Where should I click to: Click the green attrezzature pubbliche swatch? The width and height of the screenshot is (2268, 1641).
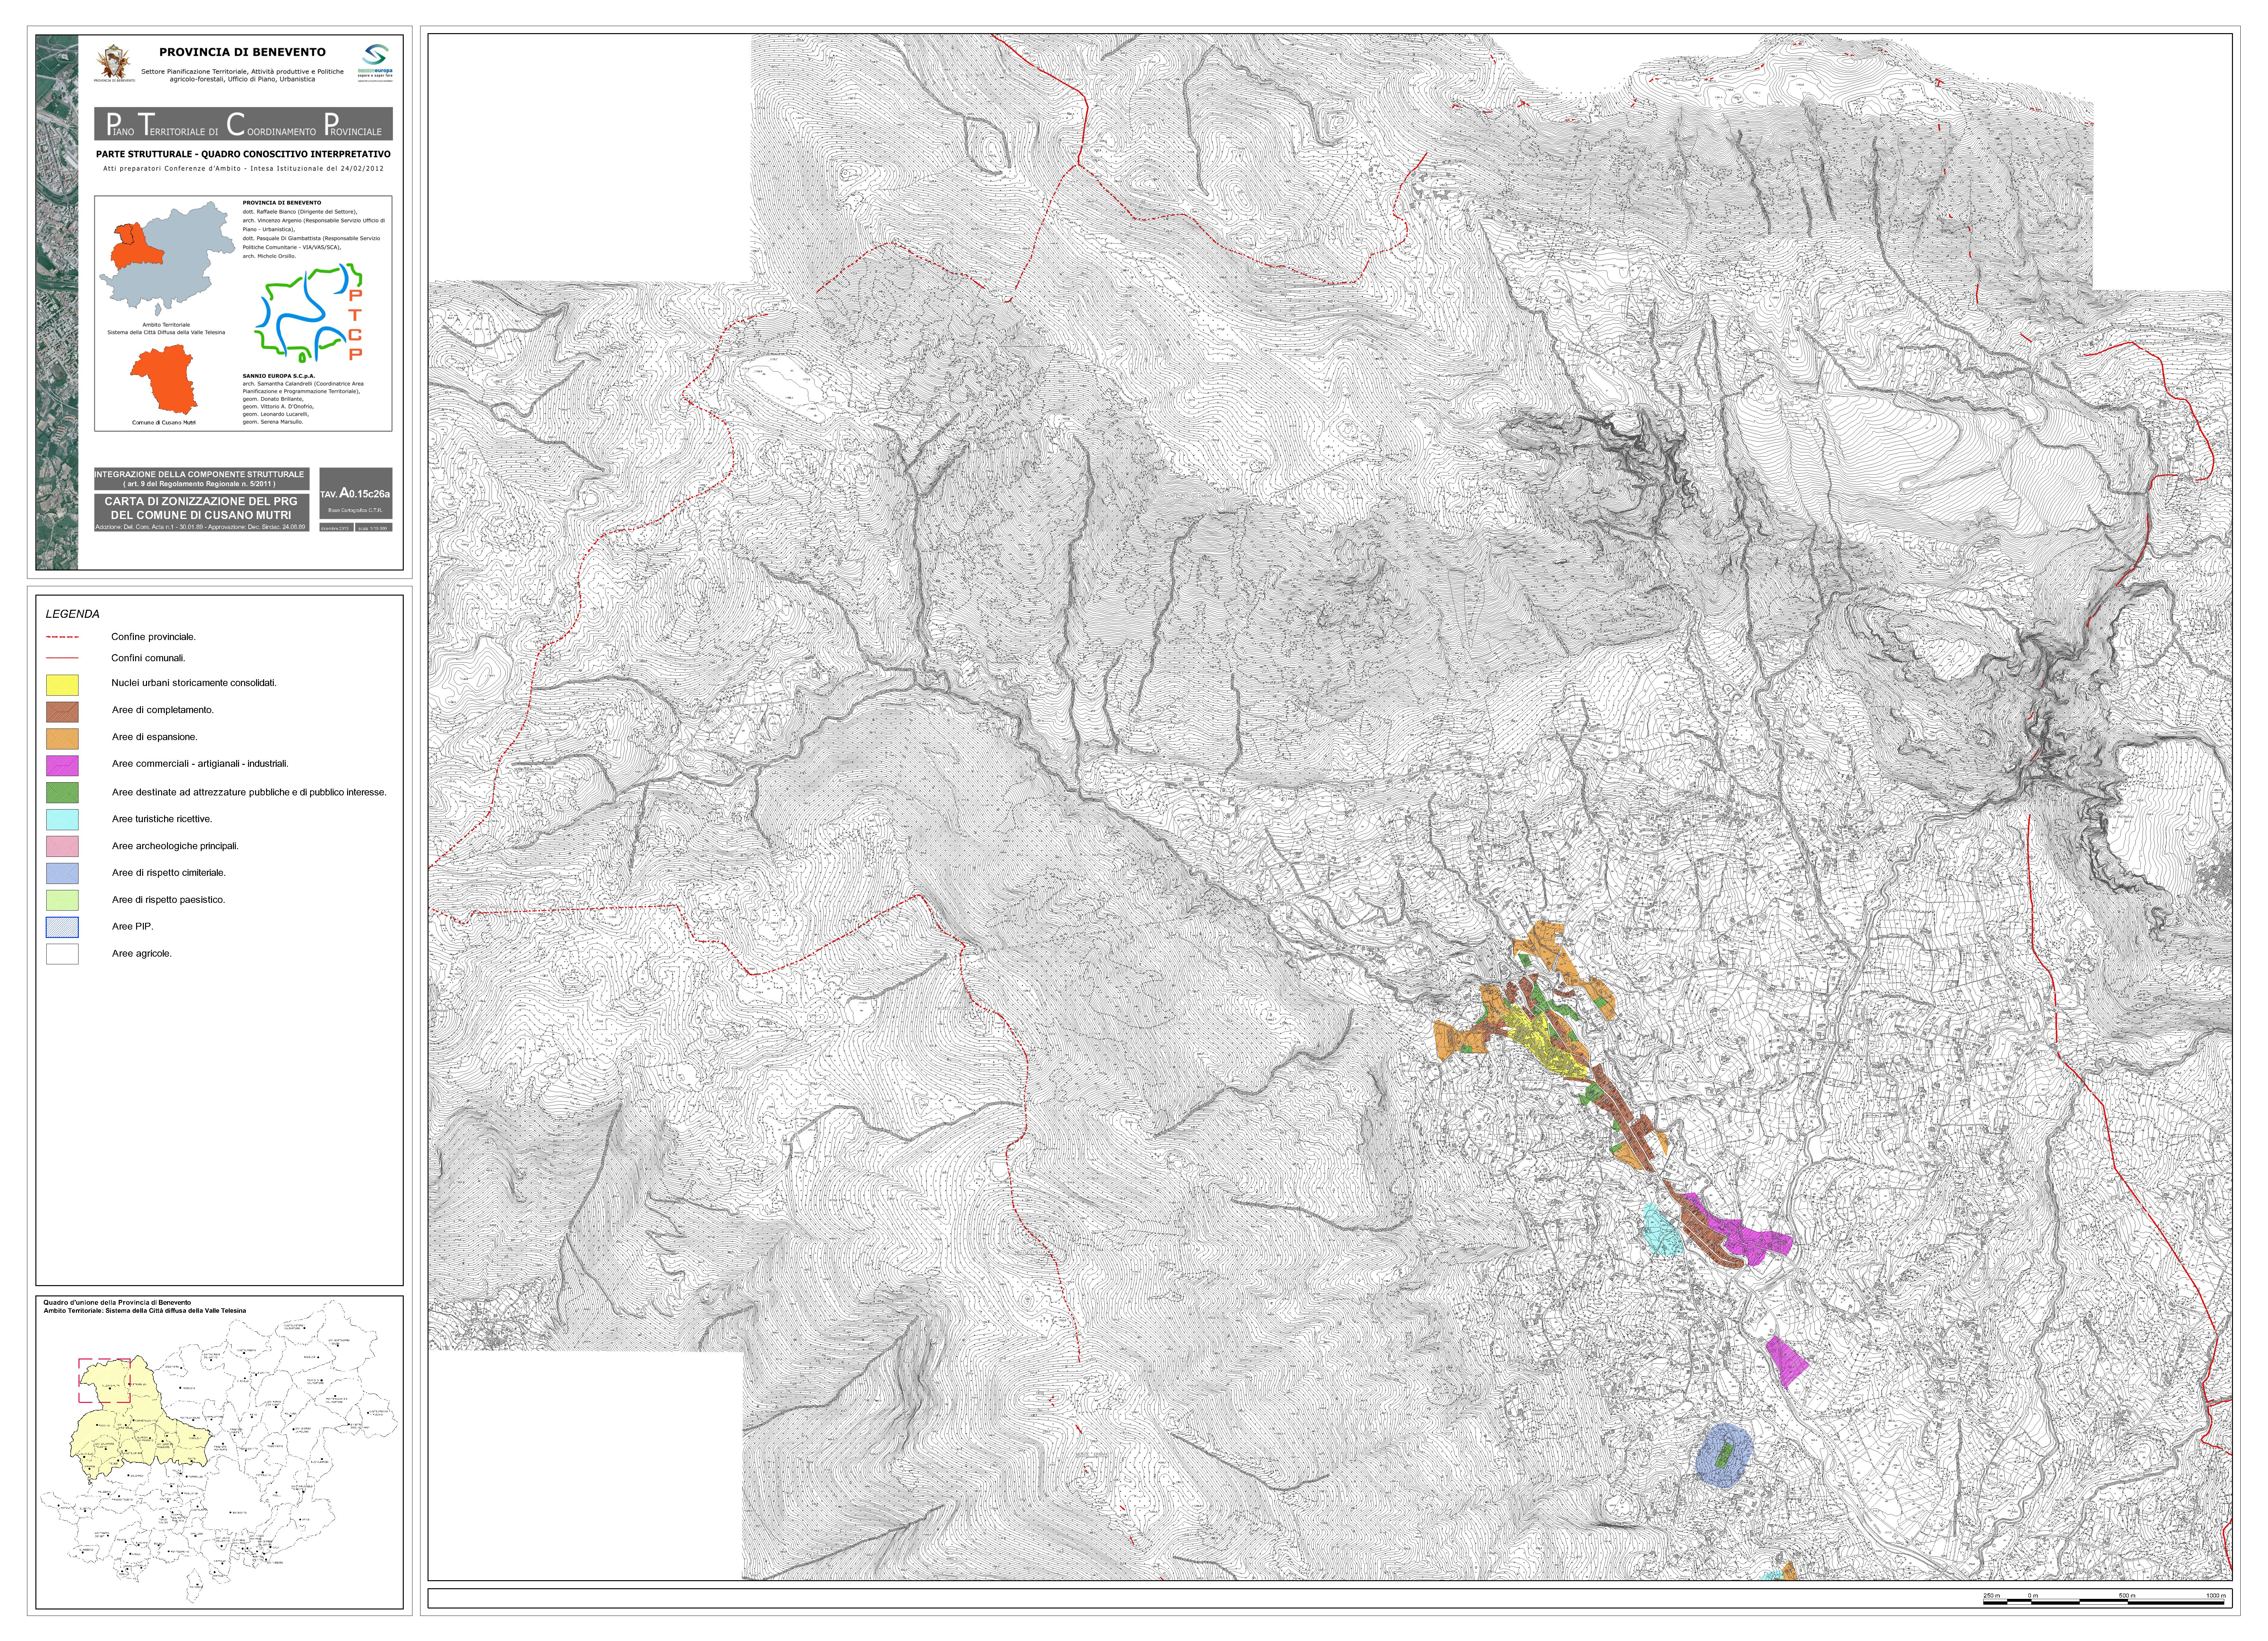tap(62, 793)
